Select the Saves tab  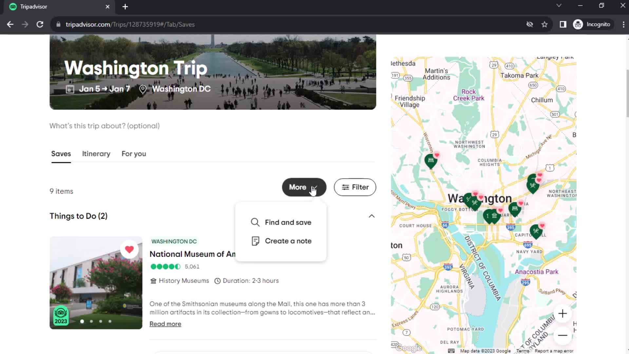[x=61, y=154]
